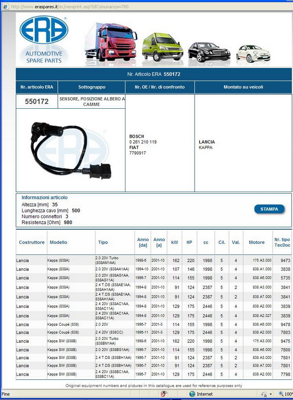Click the KAPPA model text under LANCIA

[206, 147]
